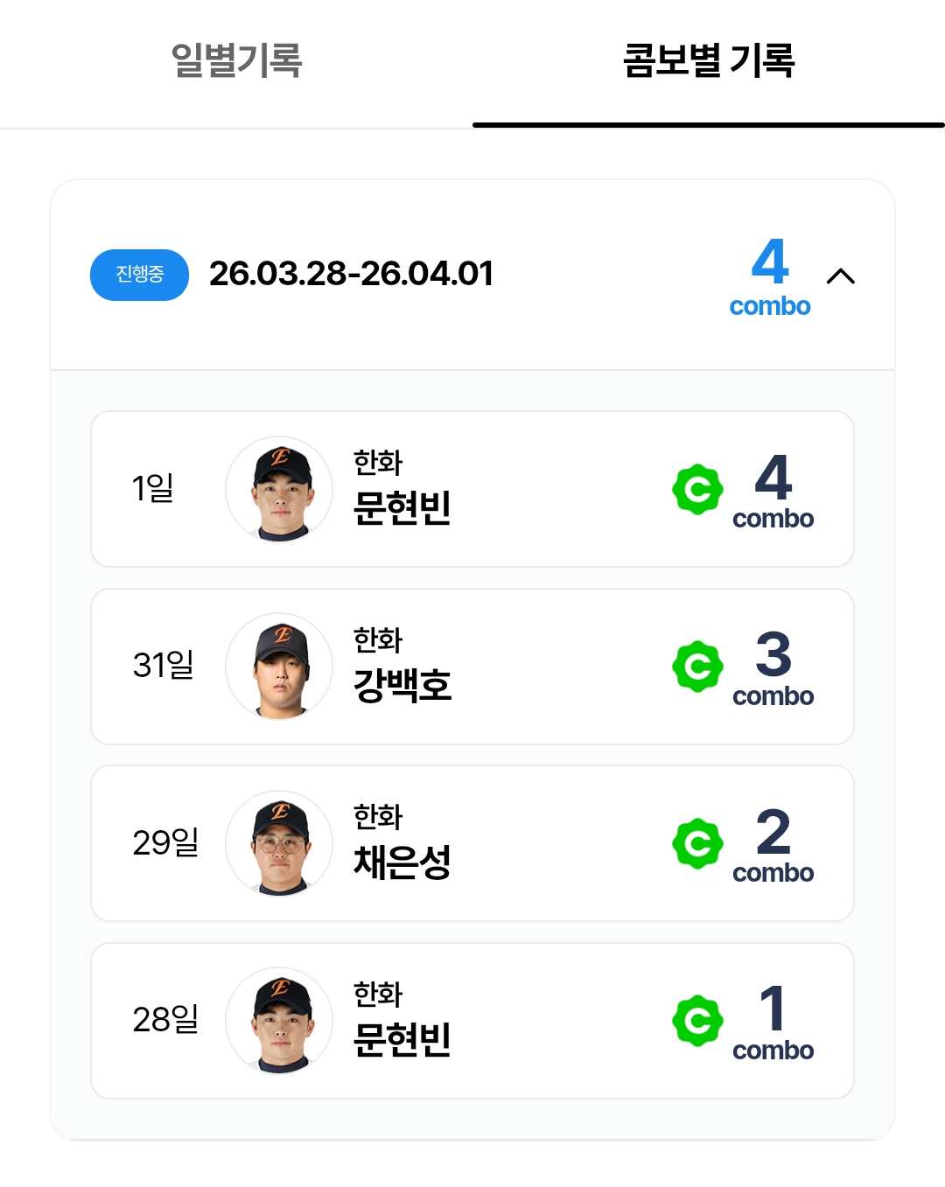Select the 1일 date label
The image size is (945, 1187).
152,488
